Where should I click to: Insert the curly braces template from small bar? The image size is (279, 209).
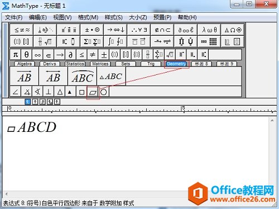(137, 55)
